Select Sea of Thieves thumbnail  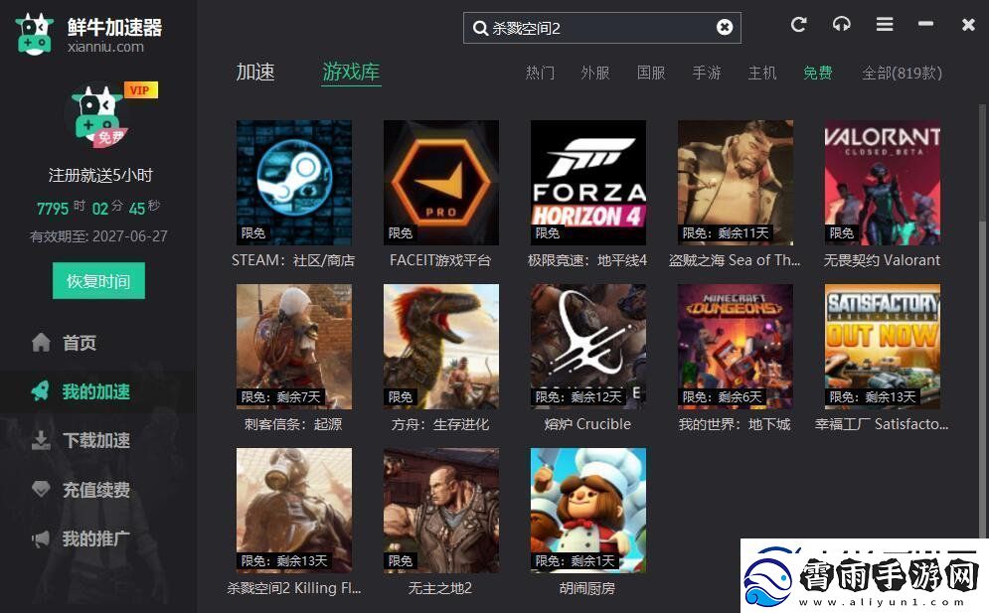click(736, 182)
